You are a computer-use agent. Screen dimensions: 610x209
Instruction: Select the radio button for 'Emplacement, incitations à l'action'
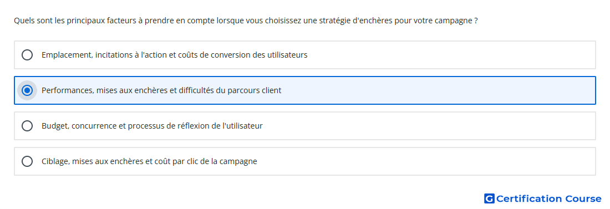point(27,55)
